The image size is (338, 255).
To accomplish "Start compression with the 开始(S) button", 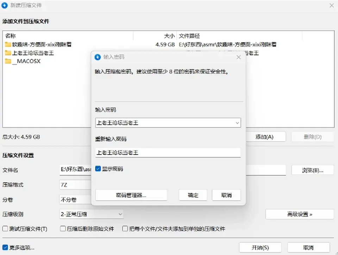I will pyautogui.click(x=260, y=248).
